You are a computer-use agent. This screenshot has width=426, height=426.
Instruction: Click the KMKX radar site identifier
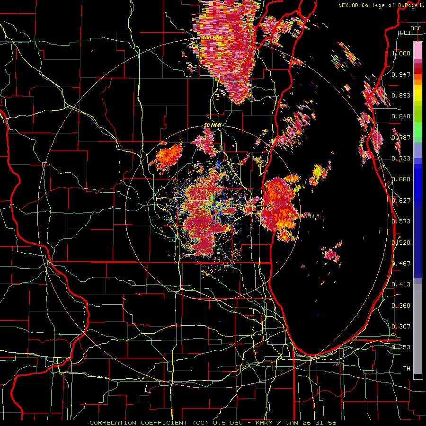pyautogui.click(x=265, y=423)
